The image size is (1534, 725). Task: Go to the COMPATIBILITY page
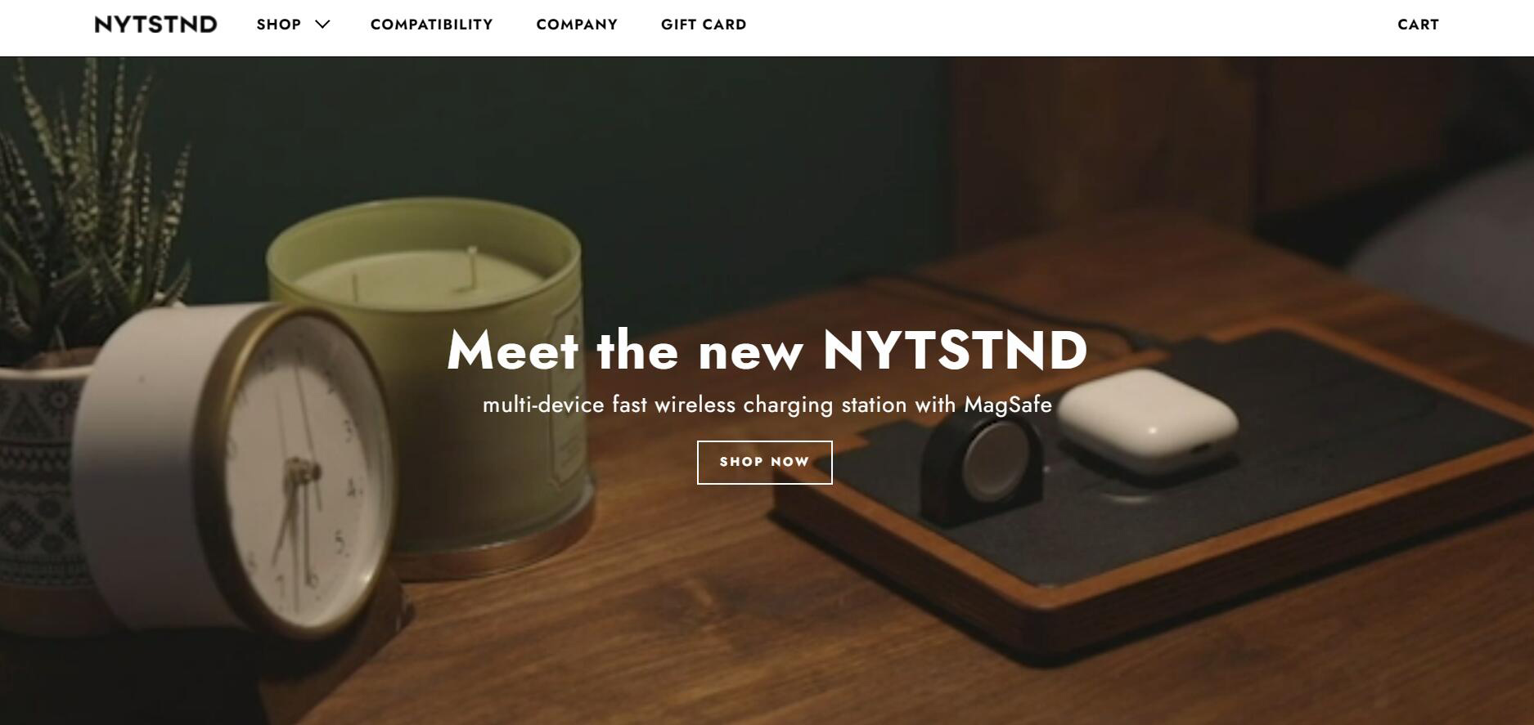tap(432, 25)
